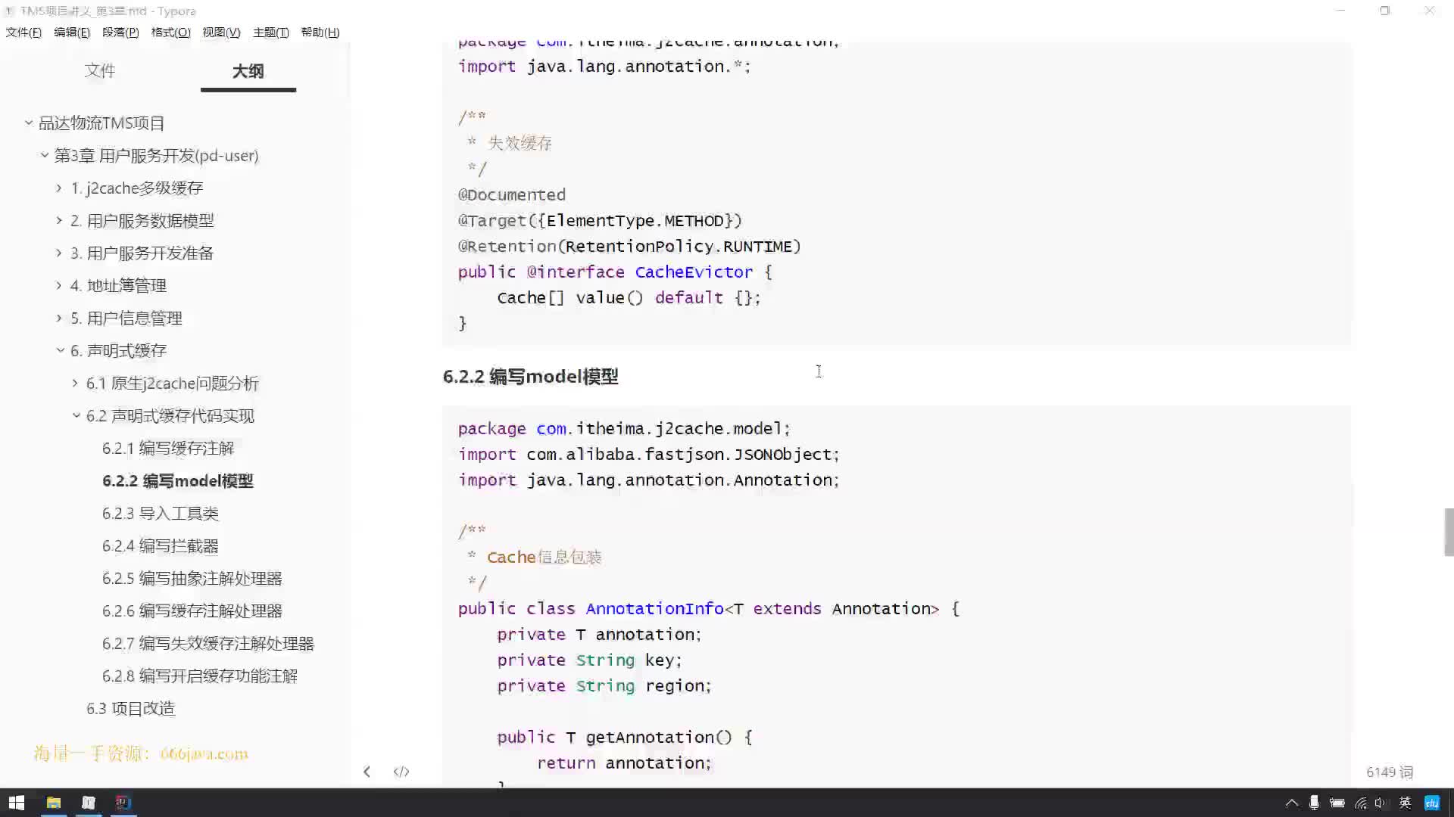Jump to 6.2.8 编写开启缓存功能注解
1454x817 pixels.
[200, 676]
